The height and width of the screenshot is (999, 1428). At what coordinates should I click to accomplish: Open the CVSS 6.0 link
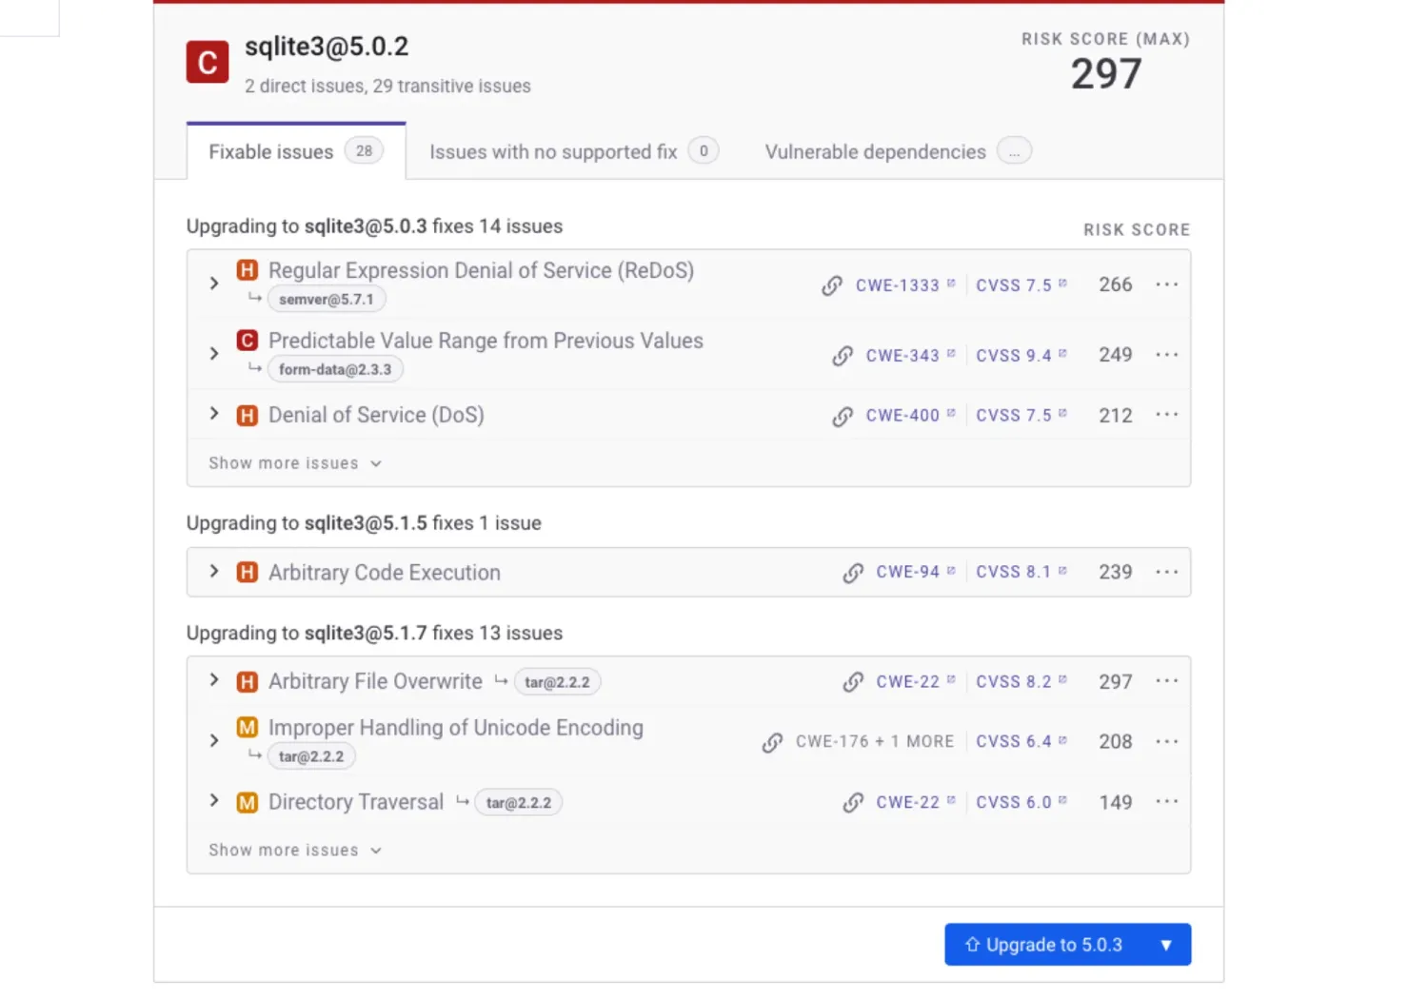(x=1021, y=803)
